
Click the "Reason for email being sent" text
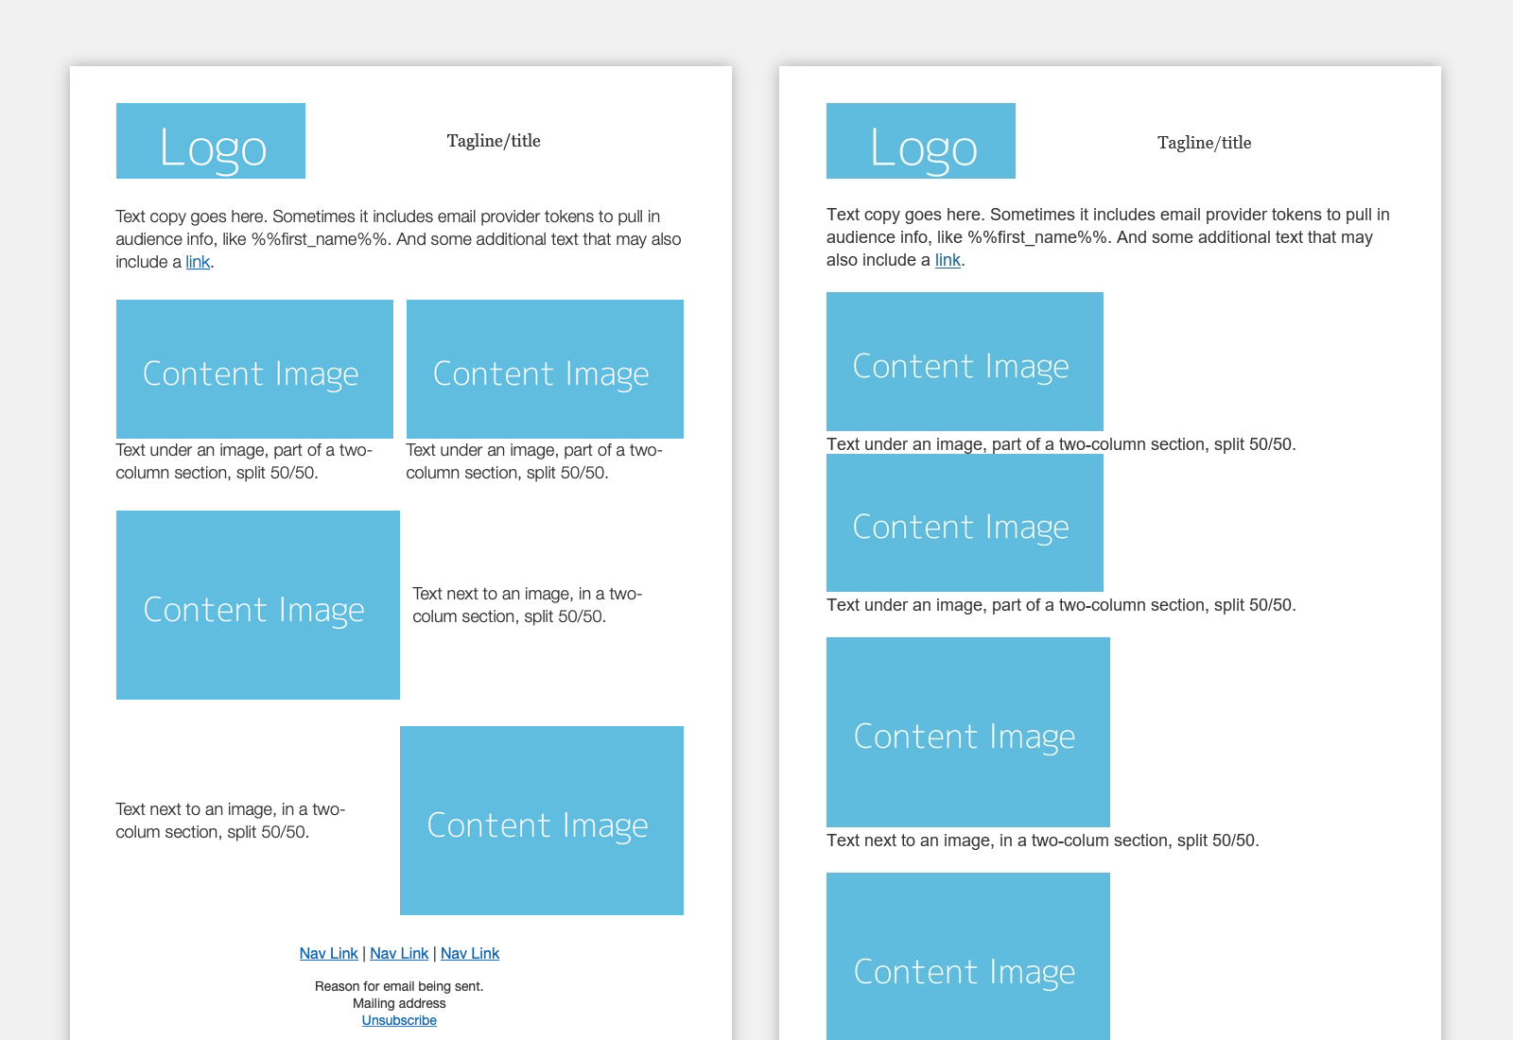(x=398, y=985)
